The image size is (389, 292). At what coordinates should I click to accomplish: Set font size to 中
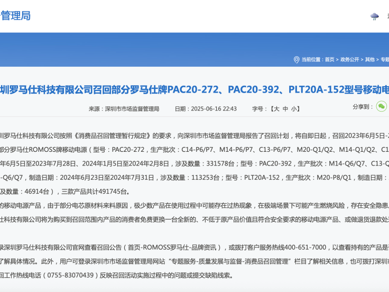point(285,109)
